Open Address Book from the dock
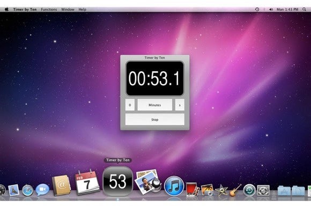 pos(61,185)
